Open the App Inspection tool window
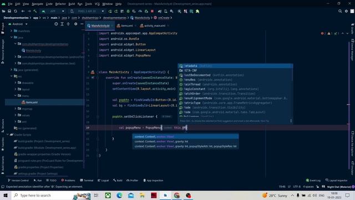The image size is (355, 200). coord(153,181)
